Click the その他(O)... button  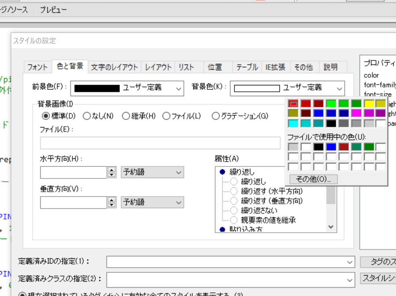[313, 179]
